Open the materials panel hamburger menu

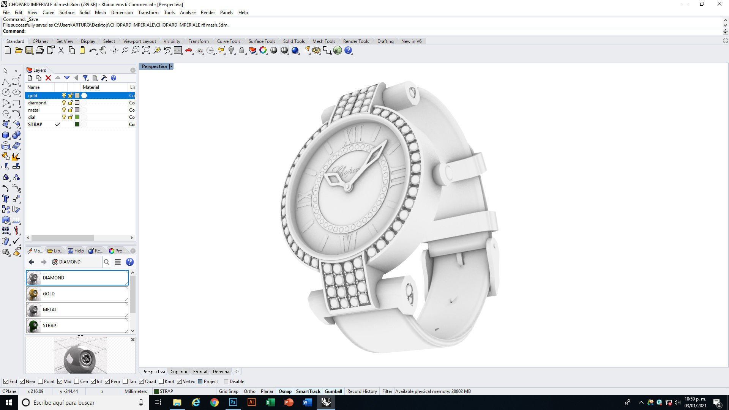118,262
